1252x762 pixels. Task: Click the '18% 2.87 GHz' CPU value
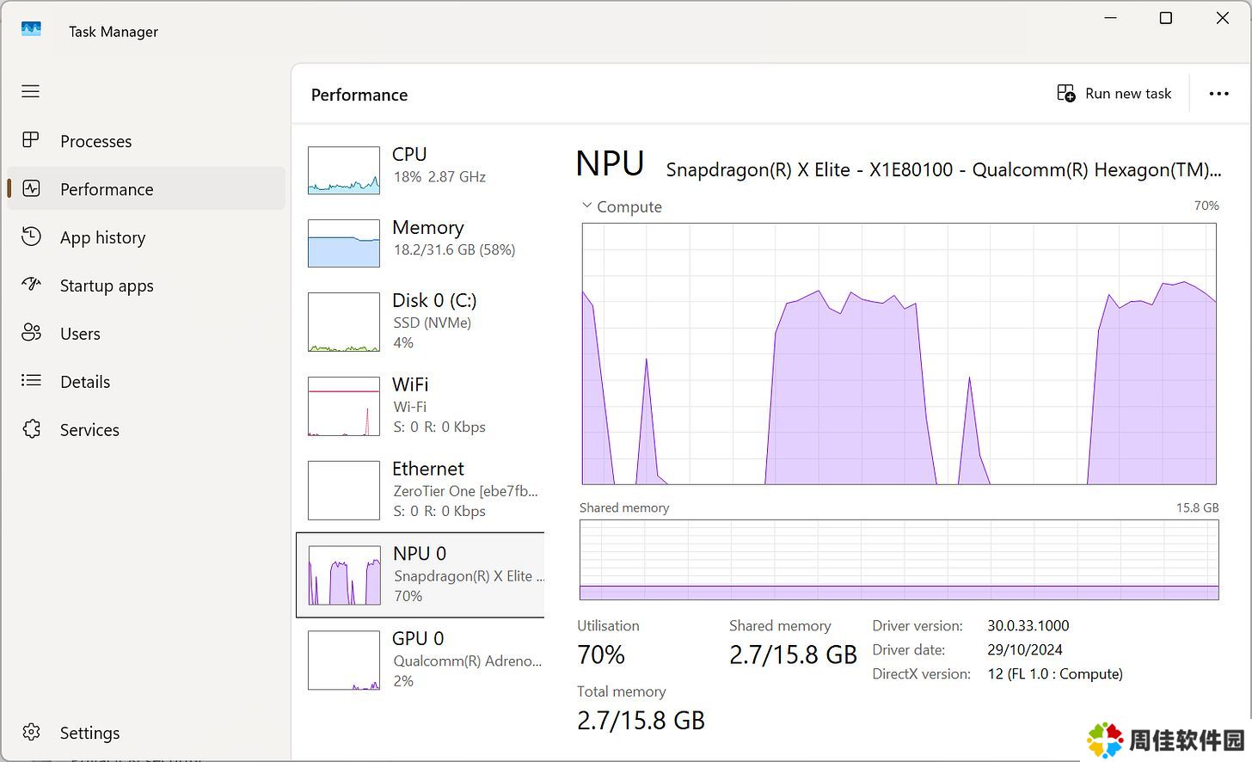click(x=439, y=176)
